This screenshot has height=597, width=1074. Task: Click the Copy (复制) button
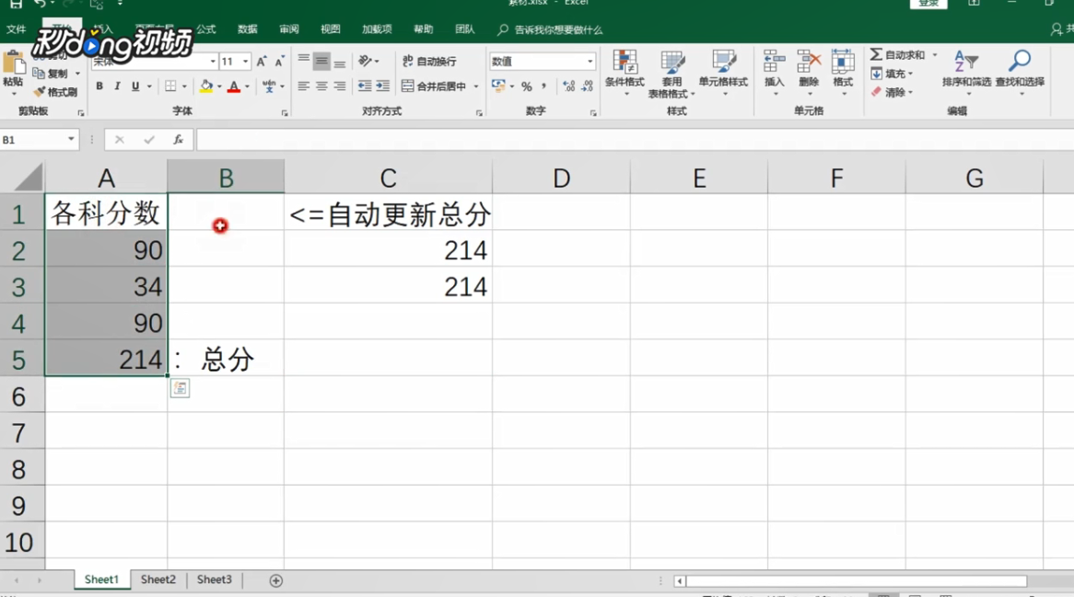pos(51,74)
